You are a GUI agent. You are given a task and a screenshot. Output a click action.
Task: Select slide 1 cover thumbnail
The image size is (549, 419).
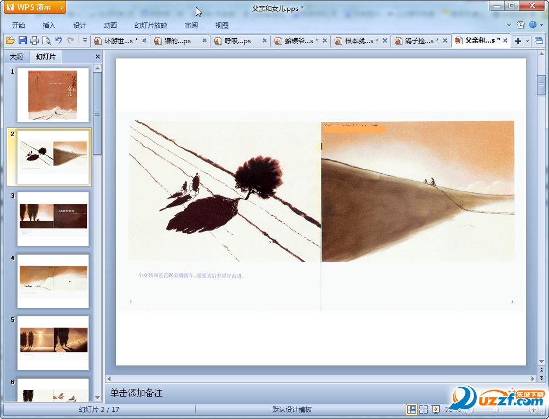(x=53, y=95)
